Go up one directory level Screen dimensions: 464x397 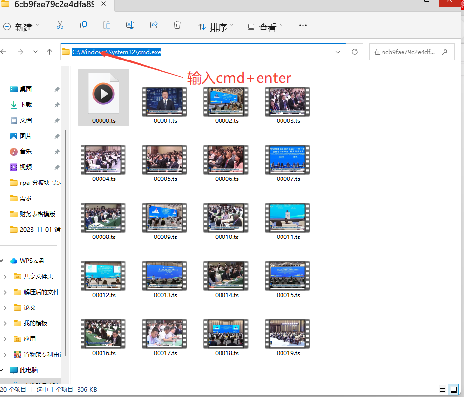tap(49, 52)
